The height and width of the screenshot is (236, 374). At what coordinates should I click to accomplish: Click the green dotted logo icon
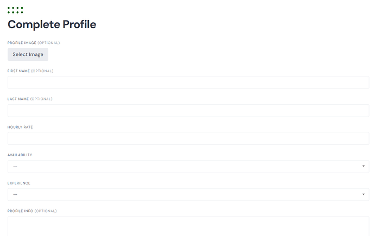(x=15, y=10)
